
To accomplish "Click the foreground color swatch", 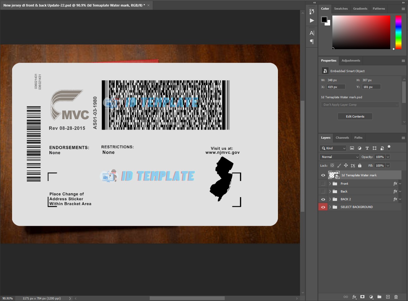I will [324, 20].
